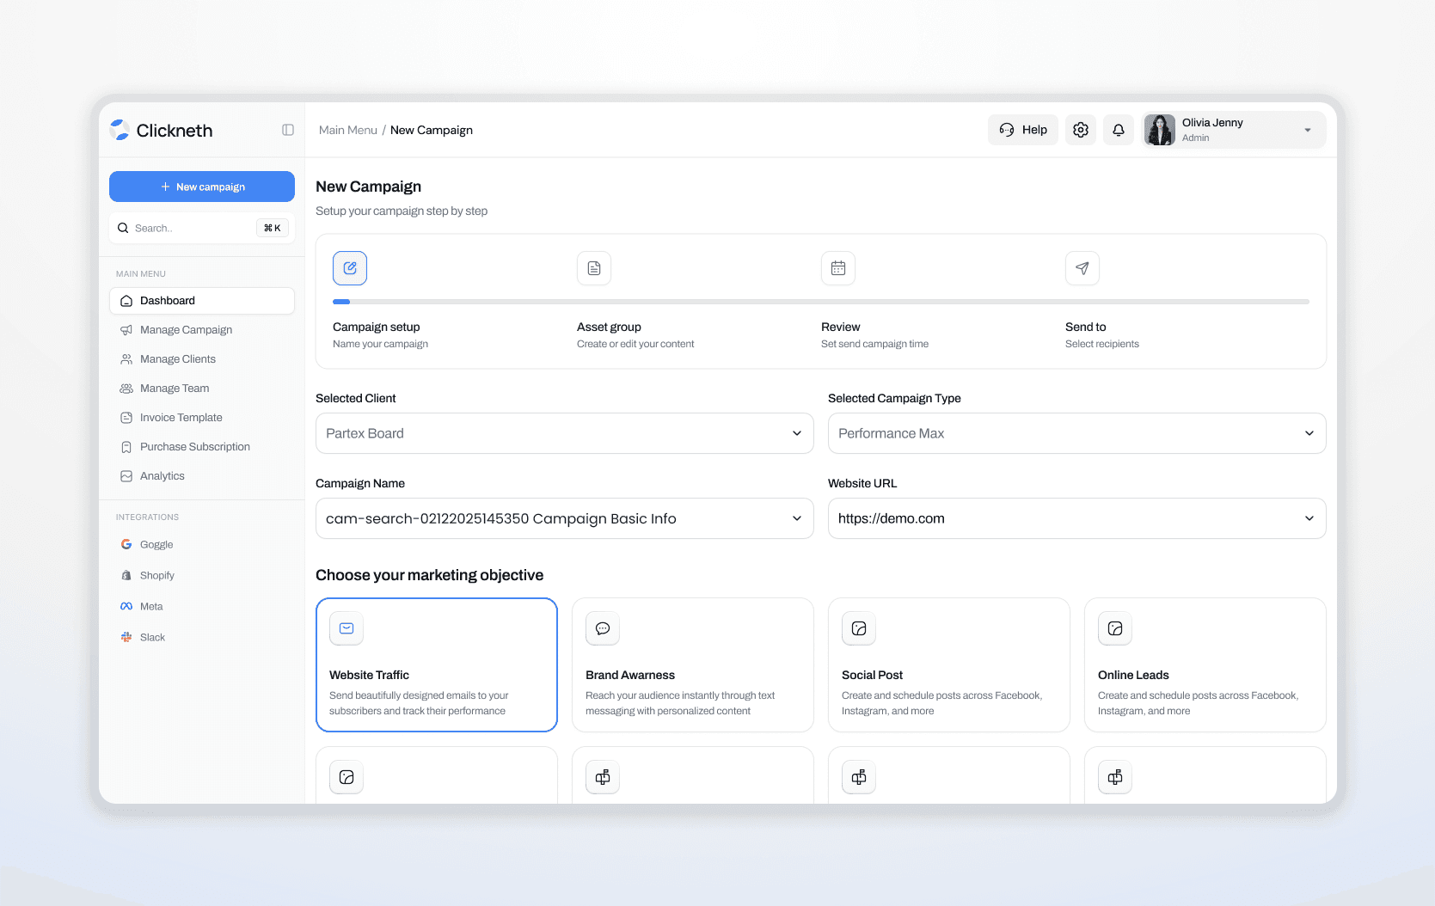Expand the Campaign Name dropdown chevron

point(797,518)
